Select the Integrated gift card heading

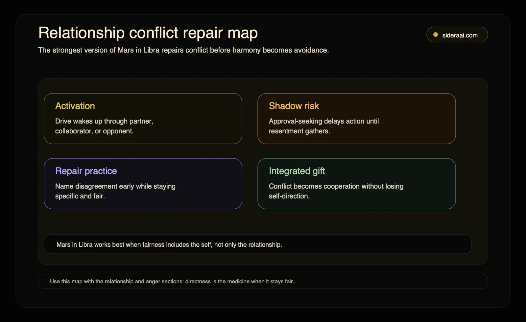297,171
